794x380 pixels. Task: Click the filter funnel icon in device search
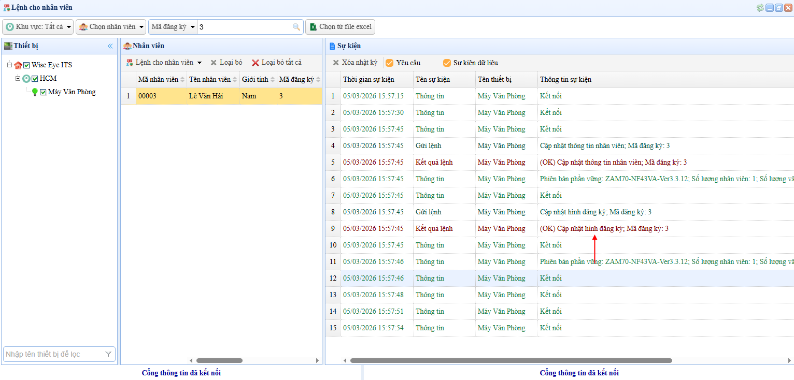[108, 354]
